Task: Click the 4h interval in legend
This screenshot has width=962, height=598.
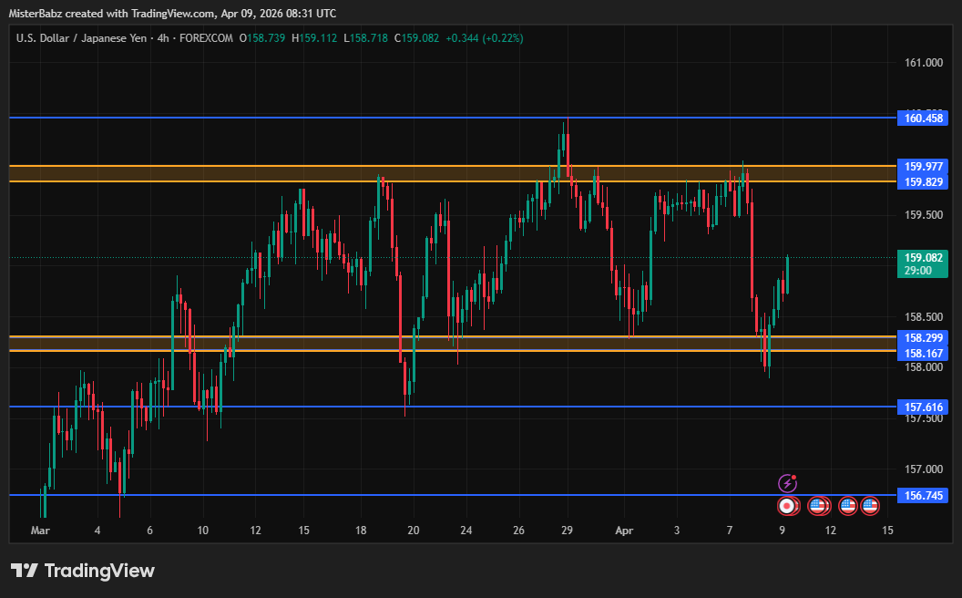Action: [163, 38]
